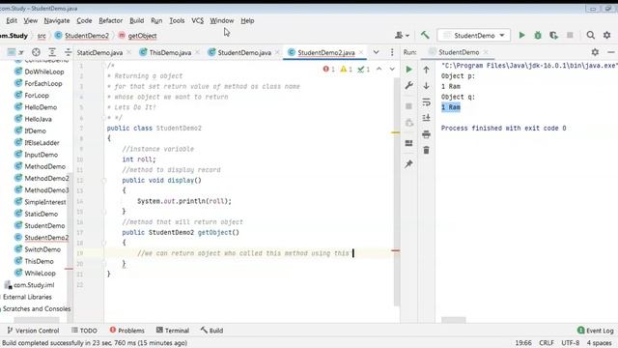Open the Version Control tool window
Screen dimensions: 618x348
(33, 331)
